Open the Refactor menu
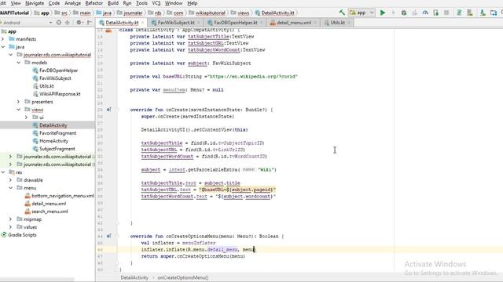 coord(94,3)
